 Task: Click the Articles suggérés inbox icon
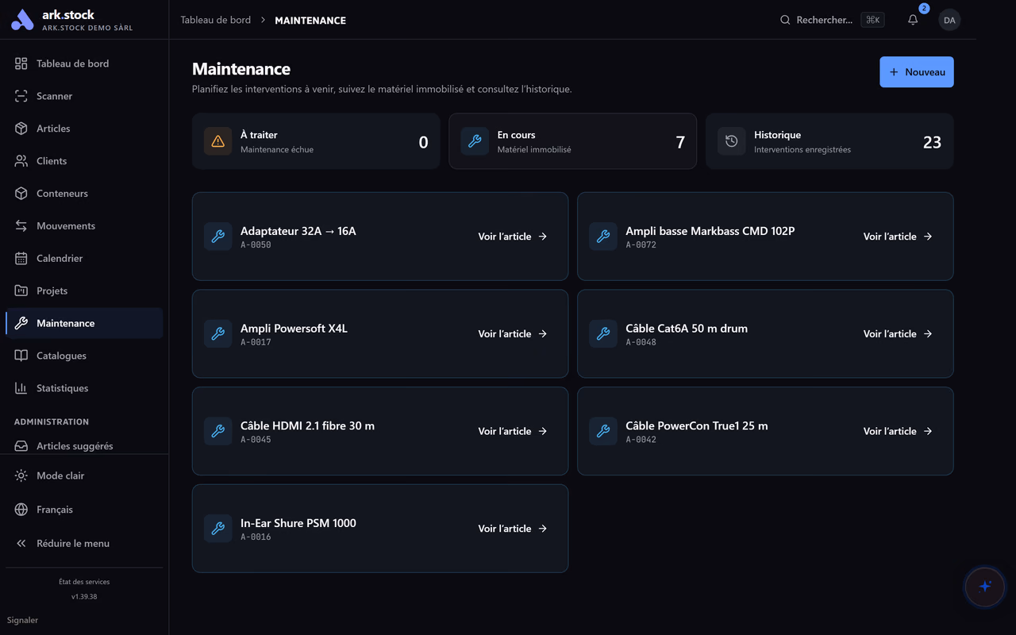tap(21, 447)
